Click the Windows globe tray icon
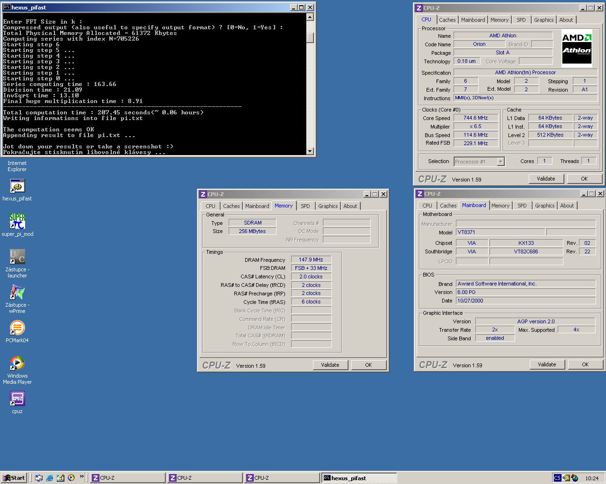This screenshot has height=484, width=606. [x=574, y=478]
